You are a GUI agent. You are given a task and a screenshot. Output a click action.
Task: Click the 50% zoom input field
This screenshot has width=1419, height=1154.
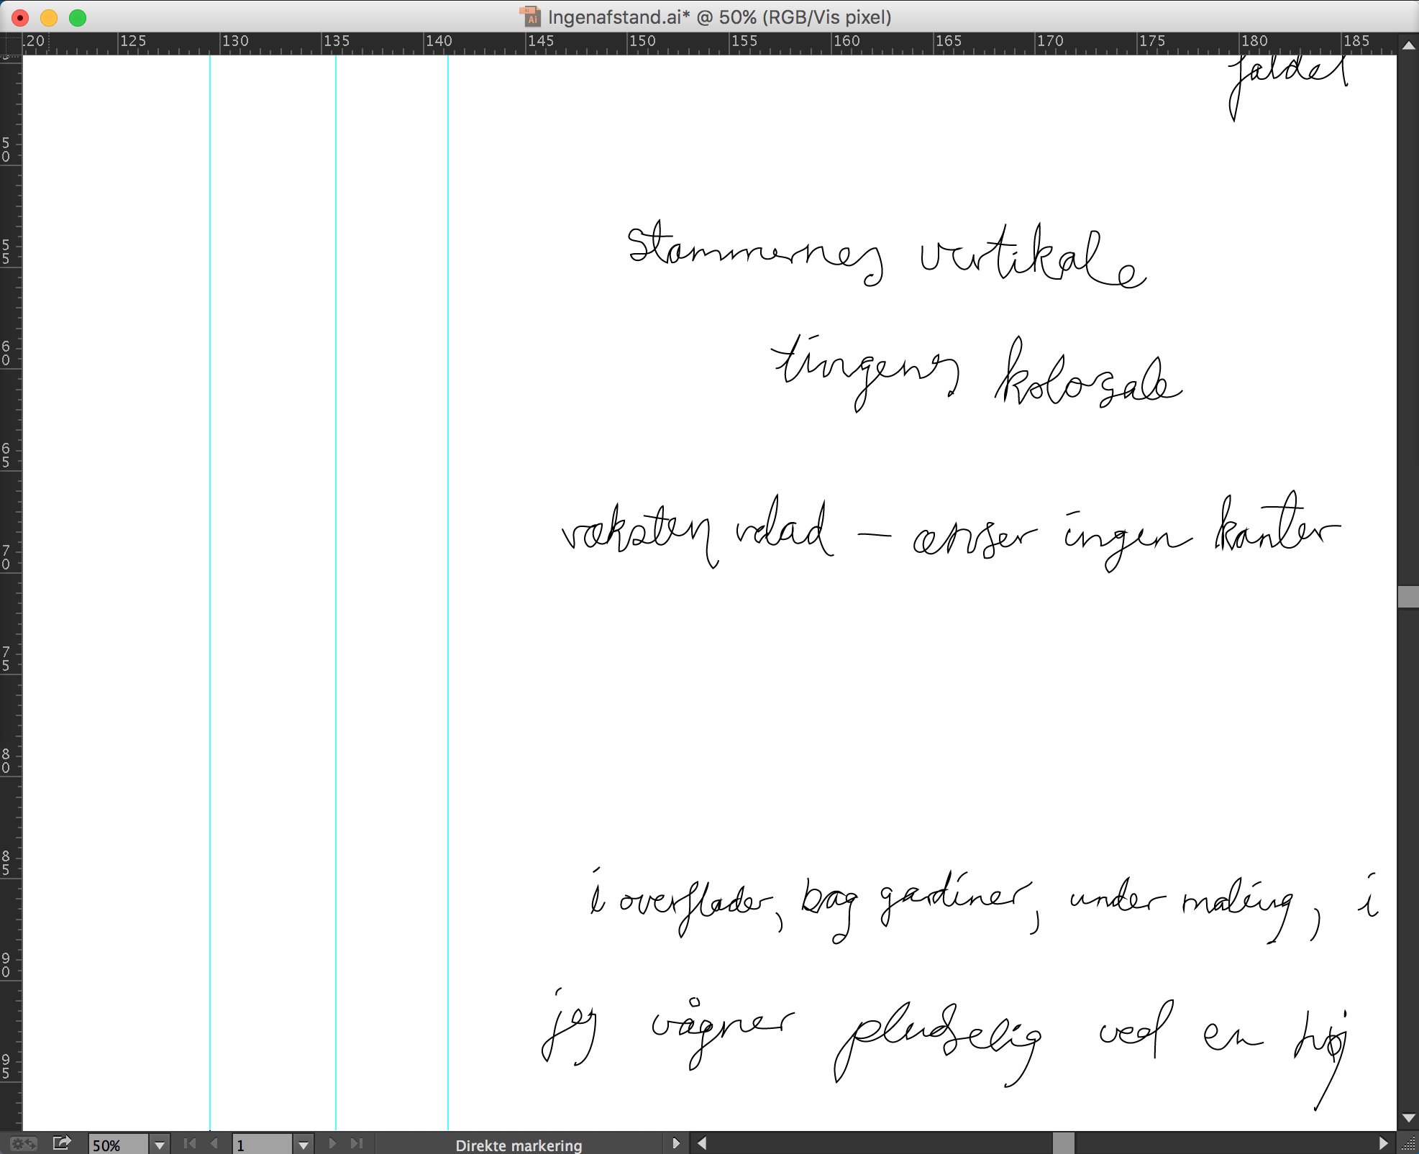click(x=118, y=1145)
